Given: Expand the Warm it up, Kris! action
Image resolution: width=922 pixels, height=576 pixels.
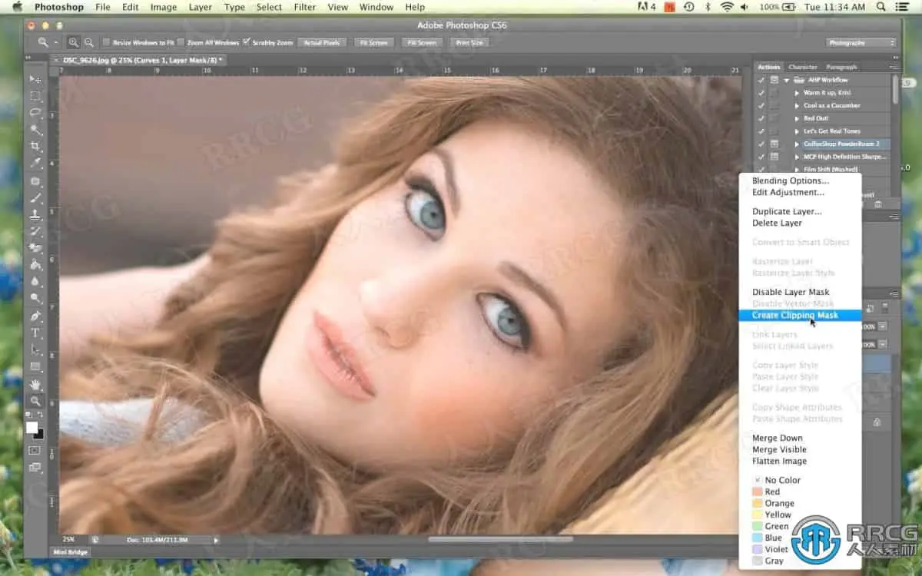Looking at the screenshot, I should click(798, 93).
